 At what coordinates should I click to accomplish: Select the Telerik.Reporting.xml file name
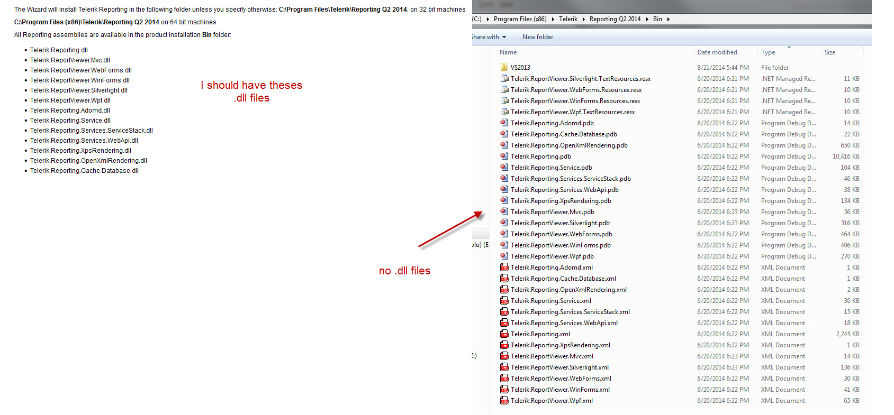pyautogui.click(x=540, y=334)
